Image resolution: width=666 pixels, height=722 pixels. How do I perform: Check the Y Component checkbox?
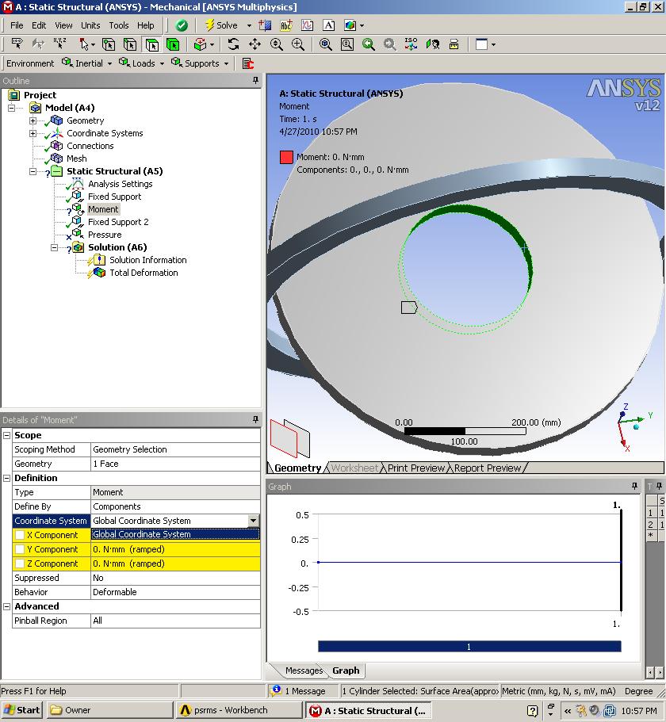coord(20,549)
